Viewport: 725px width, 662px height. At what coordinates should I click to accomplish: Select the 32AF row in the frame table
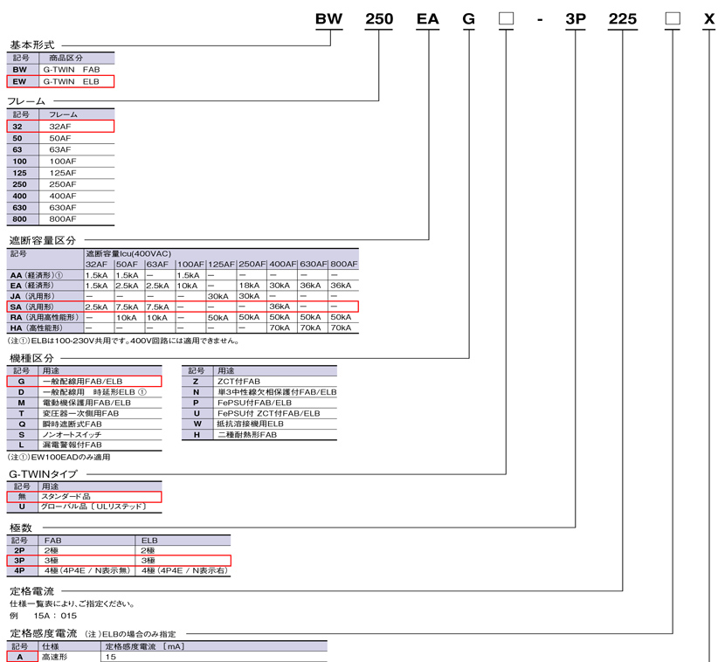click(60, 127)
